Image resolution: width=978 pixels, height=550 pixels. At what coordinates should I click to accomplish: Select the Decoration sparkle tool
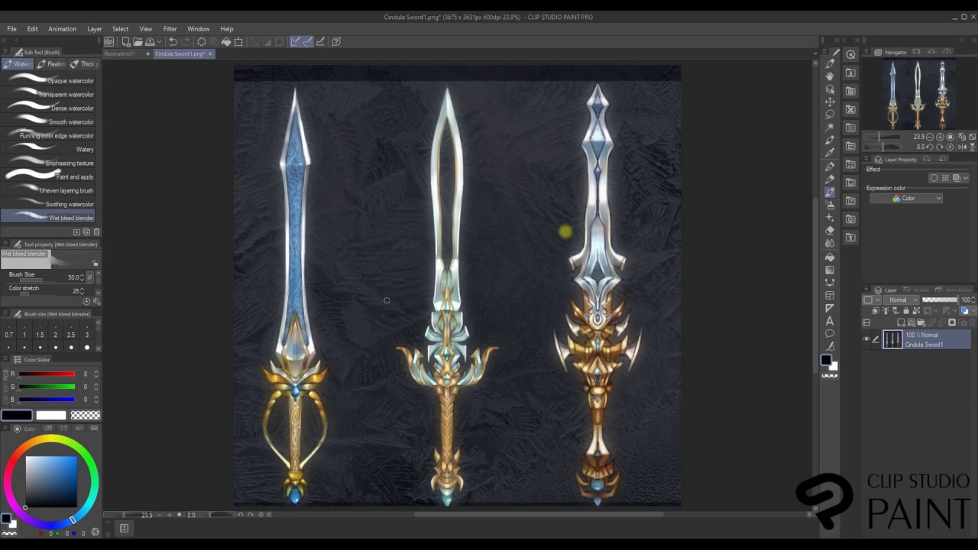831,217
